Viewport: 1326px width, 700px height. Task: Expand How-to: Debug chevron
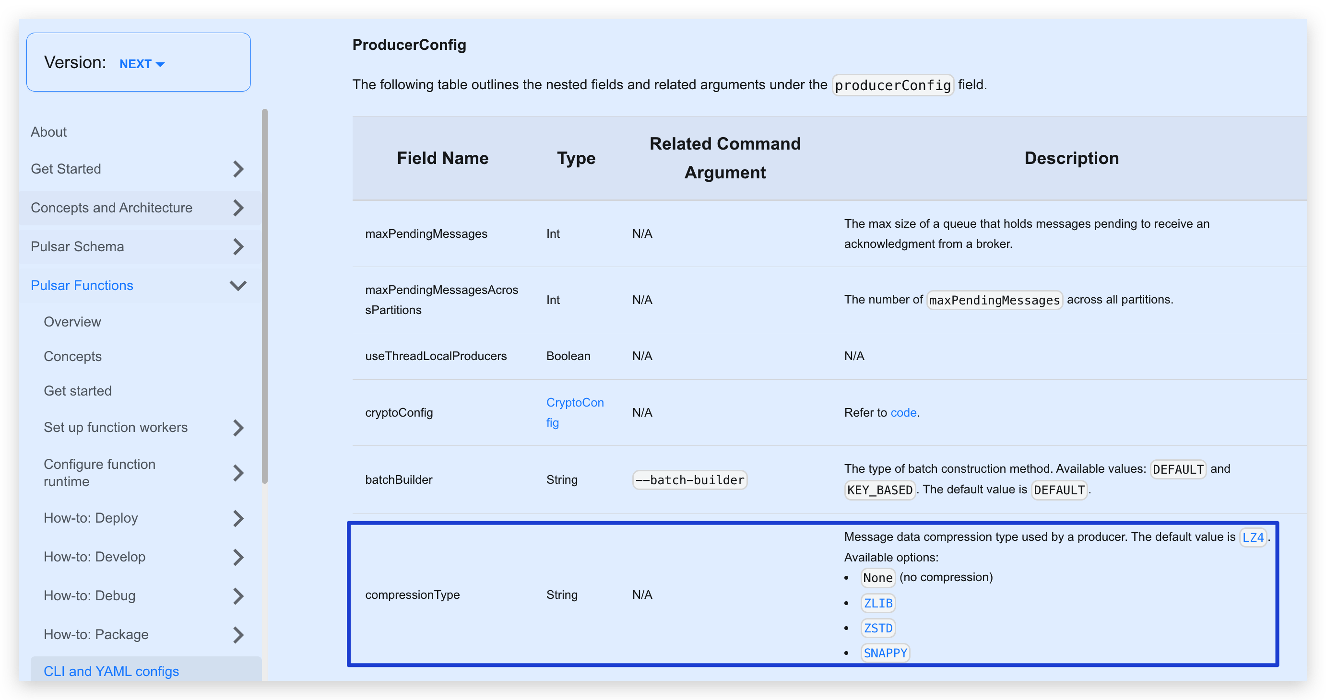(238, 595)
